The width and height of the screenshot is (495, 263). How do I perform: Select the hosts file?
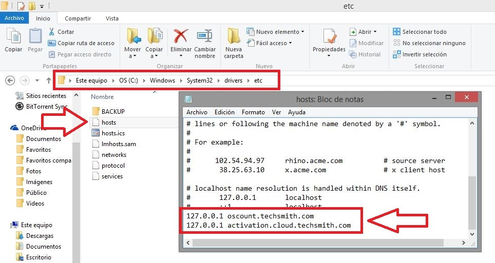point(104,123)
